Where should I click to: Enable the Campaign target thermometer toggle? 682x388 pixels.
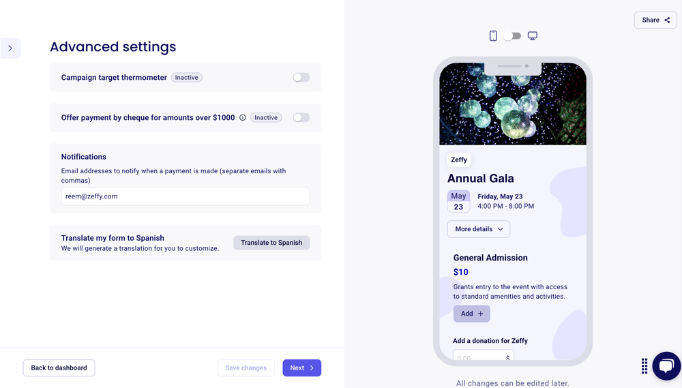tap(301, 78)
